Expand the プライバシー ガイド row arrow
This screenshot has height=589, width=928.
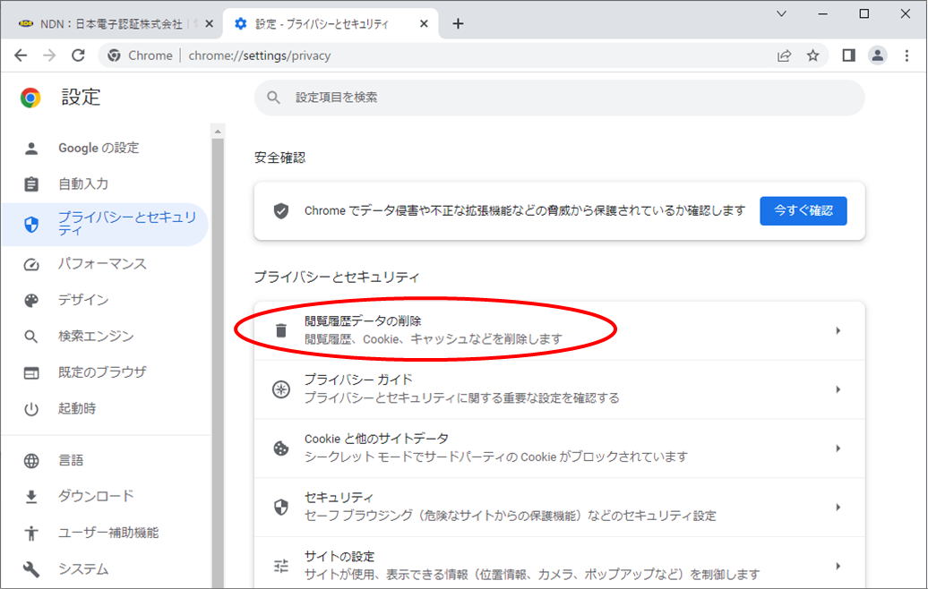[x=838, y=389]
